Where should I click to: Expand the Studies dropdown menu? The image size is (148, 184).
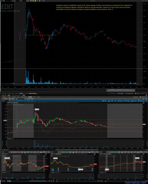(134, 101)
